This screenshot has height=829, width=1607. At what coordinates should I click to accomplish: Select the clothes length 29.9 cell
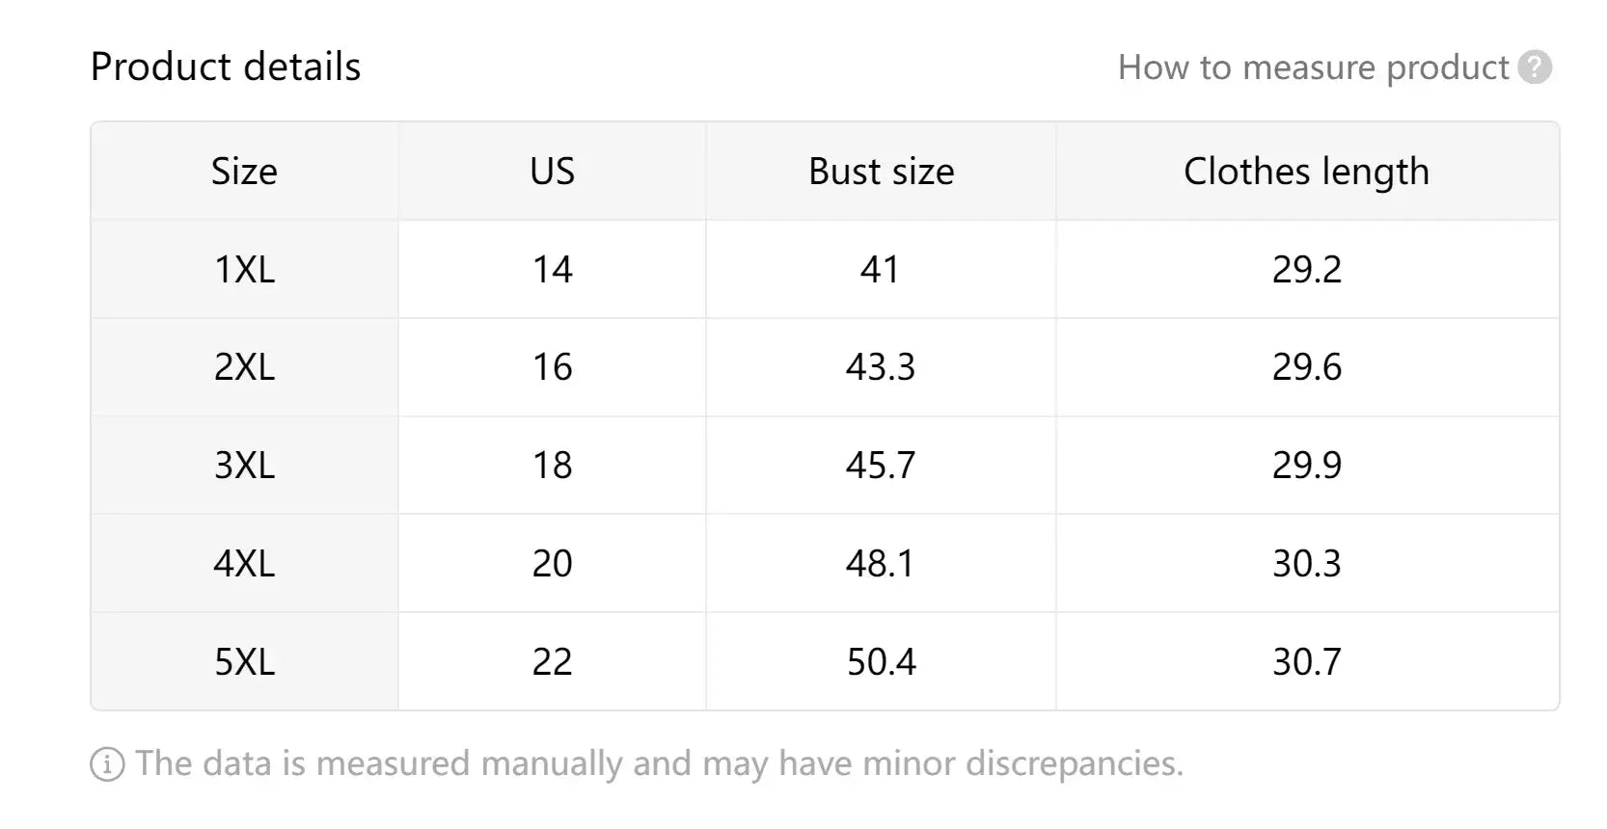click(1307, 466)
